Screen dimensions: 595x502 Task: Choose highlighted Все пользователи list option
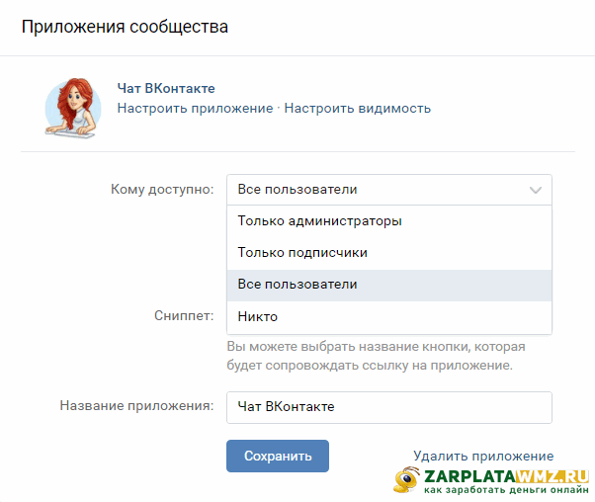point(389,285)
